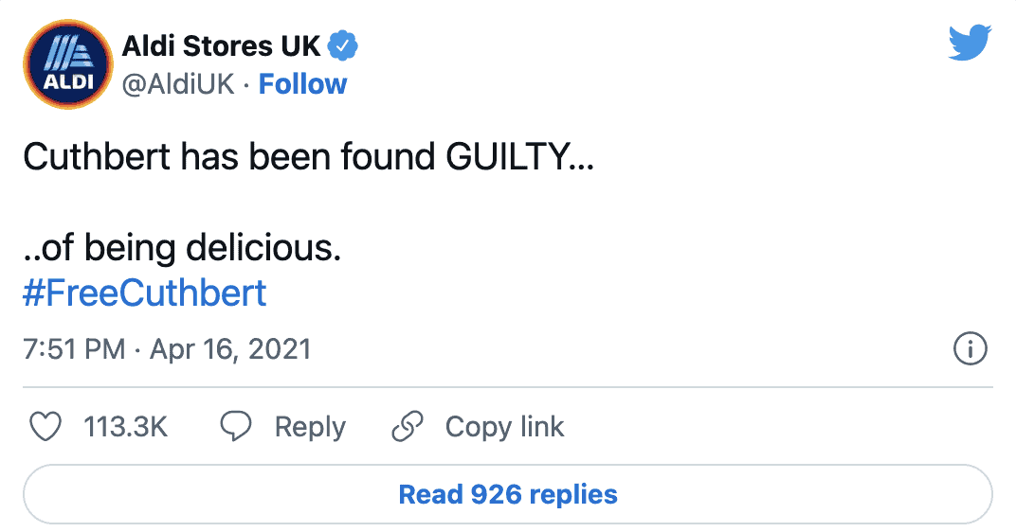Click the blue verified badge

coord(342,44)
